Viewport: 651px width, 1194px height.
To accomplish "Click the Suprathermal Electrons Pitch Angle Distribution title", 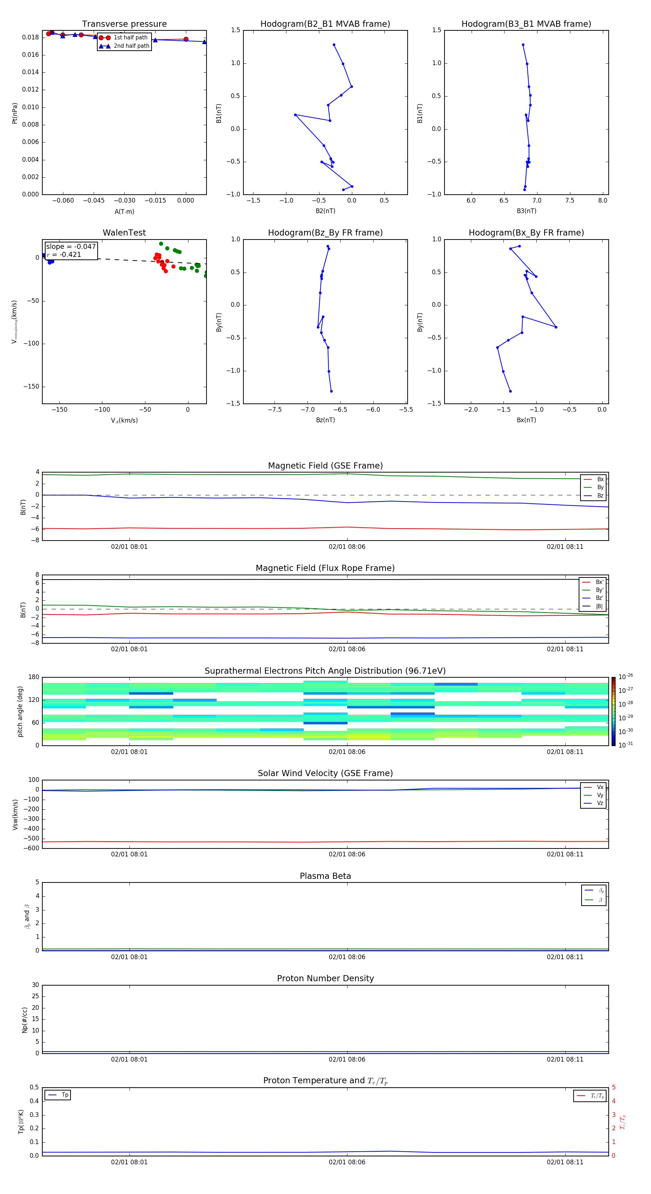I will click(325, 671).
